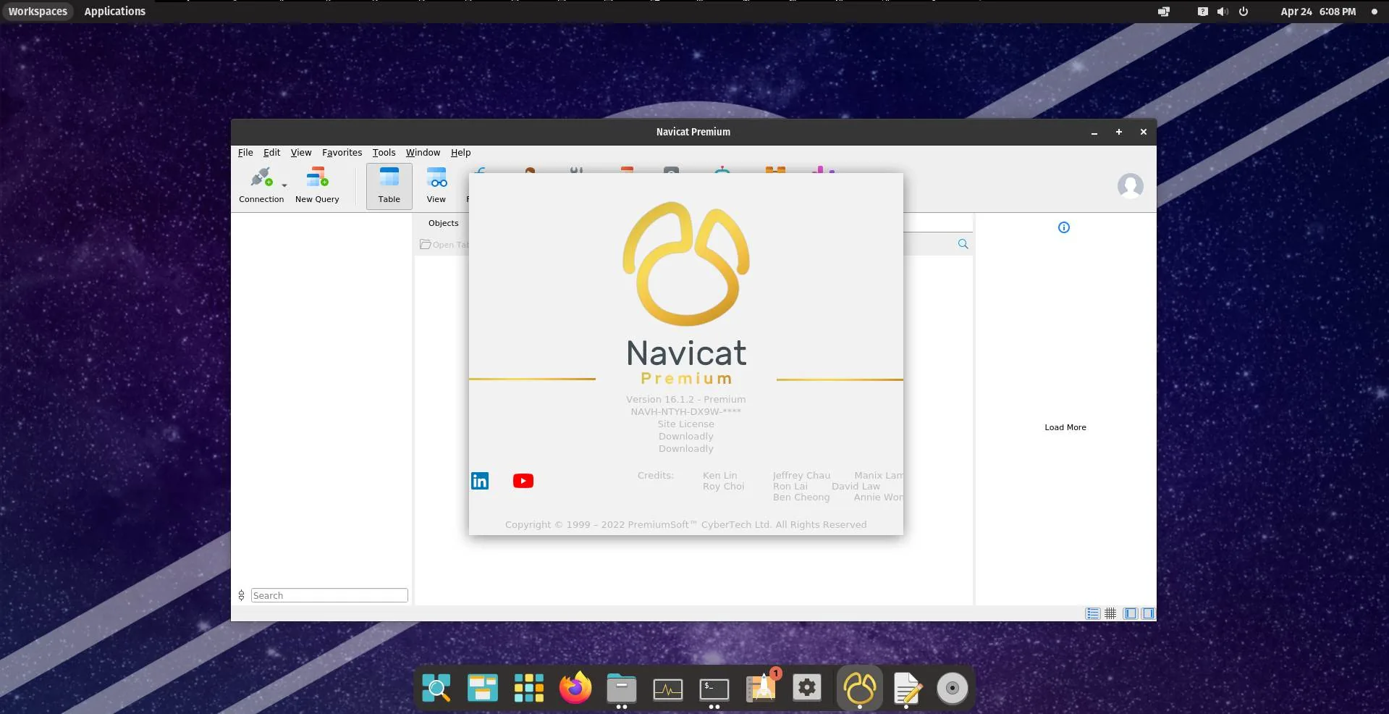Click the Search field in the connection pane
This screenshot has height=714, width=1389.
click(x=329, y=595)
